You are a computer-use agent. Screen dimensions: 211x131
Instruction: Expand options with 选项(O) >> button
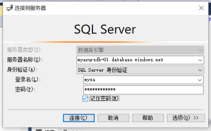186,118
